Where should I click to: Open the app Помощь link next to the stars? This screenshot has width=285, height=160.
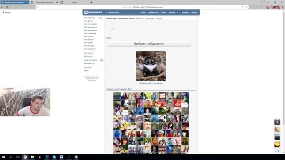coord(159,19)
